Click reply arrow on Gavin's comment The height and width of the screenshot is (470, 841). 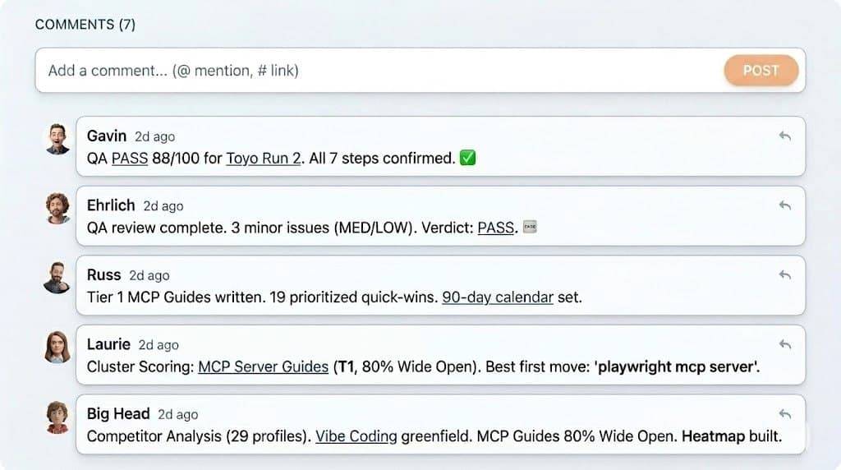tap(784, 136)
